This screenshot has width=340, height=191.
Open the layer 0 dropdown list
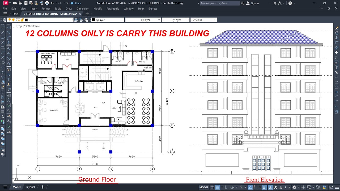point(71,20)
